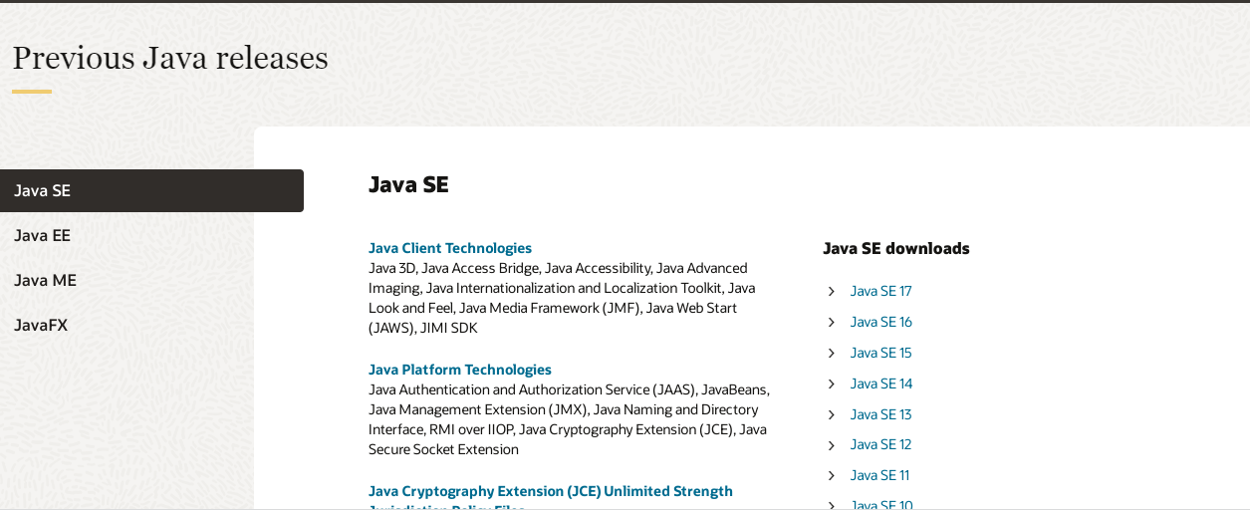Screen dimensions: 1250x515
Task: Switch to the Java ME tab
Action: (45, 280)
